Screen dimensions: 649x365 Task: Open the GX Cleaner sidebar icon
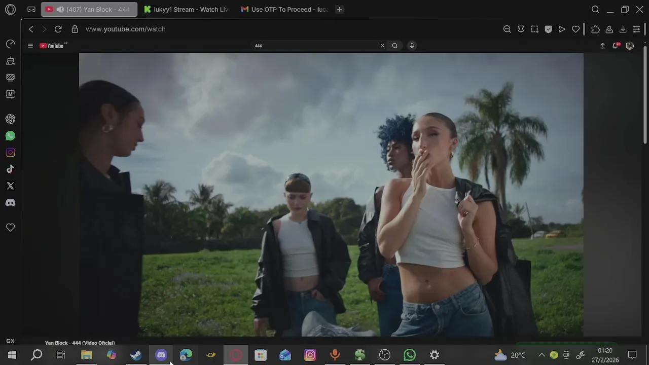pyautogui.click(x=10, y=61)
